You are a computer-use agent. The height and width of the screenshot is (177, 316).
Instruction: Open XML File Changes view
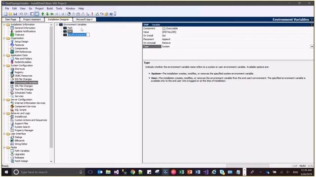point(24,86)
